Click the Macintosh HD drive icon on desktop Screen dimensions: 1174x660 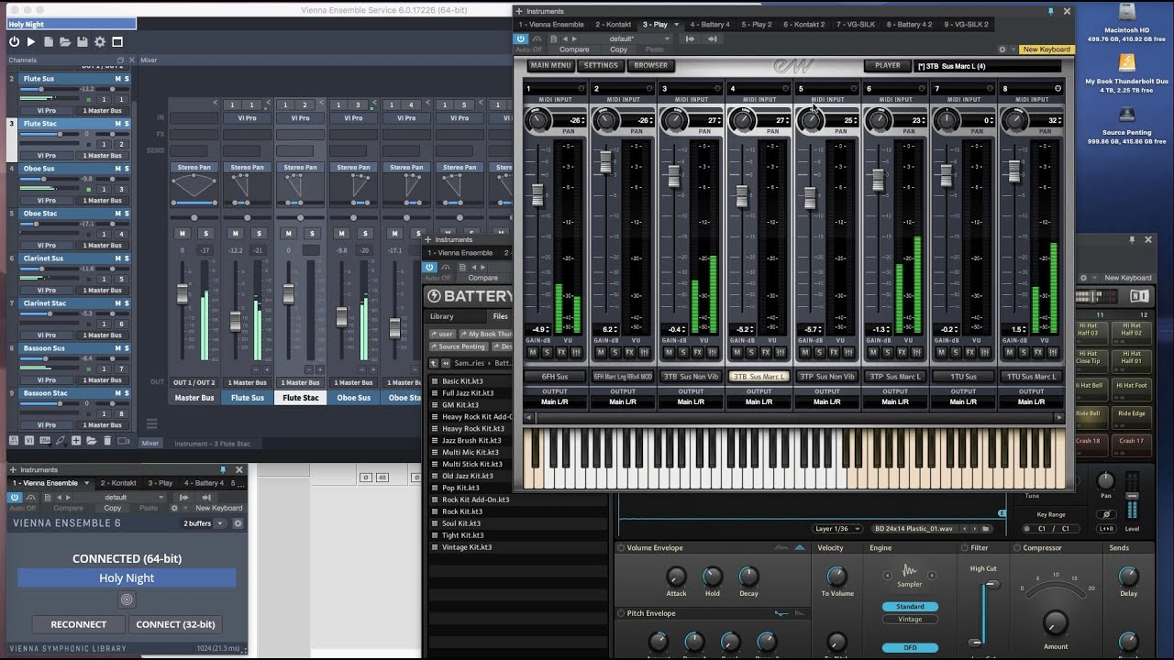click(x=1127, y=14)
